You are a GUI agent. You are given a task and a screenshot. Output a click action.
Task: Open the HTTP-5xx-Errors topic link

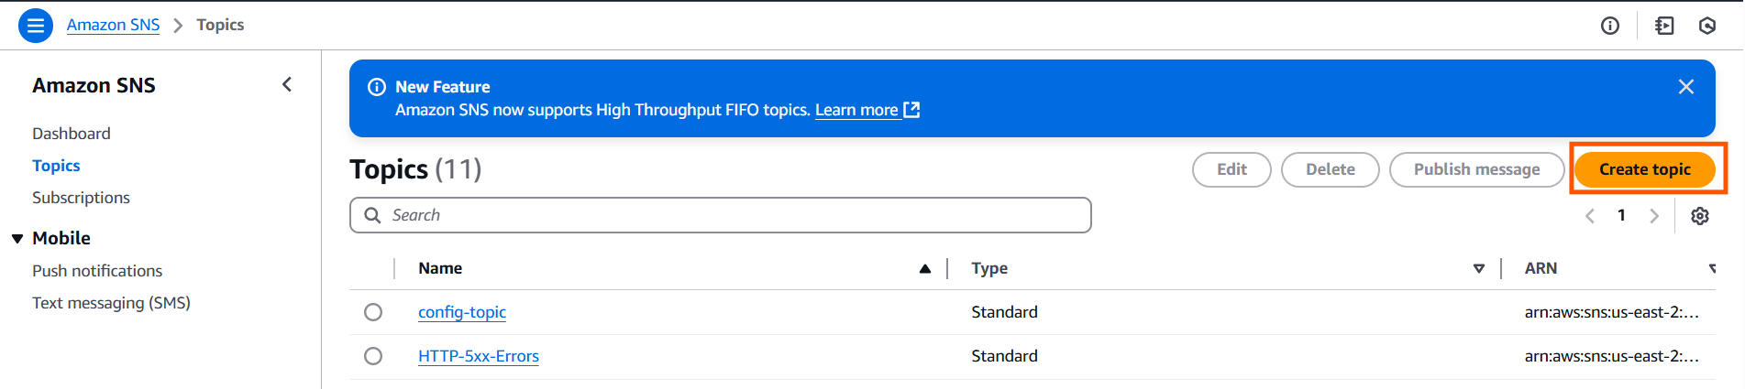(479, 356)
